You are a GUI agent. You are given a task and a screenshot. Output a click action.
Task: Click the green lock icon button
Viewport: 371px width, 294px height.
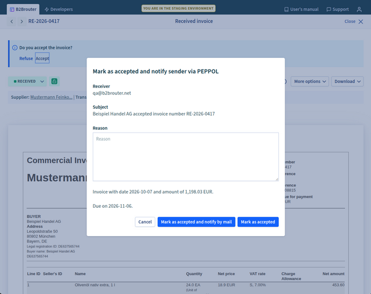pos(54,81)
